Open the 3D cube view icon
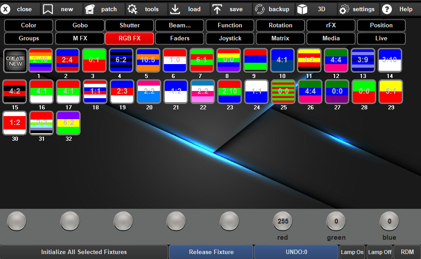This screenshot has height=259, width=421. [303, 9]
